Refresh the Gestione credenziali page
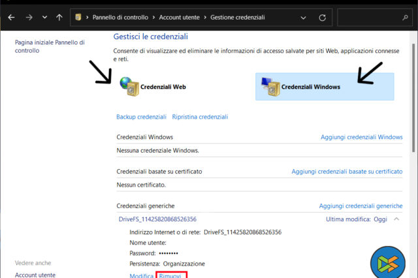The image size is (418, 278). click(324, 17)
